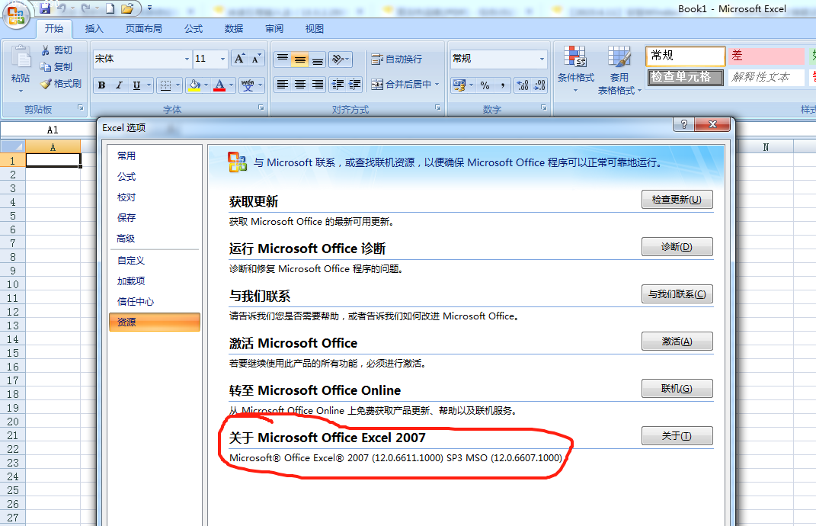Apply the 差 cell style swatch
Image resolution: width=816 pixels, height=526 pixels.
point(766,56)
